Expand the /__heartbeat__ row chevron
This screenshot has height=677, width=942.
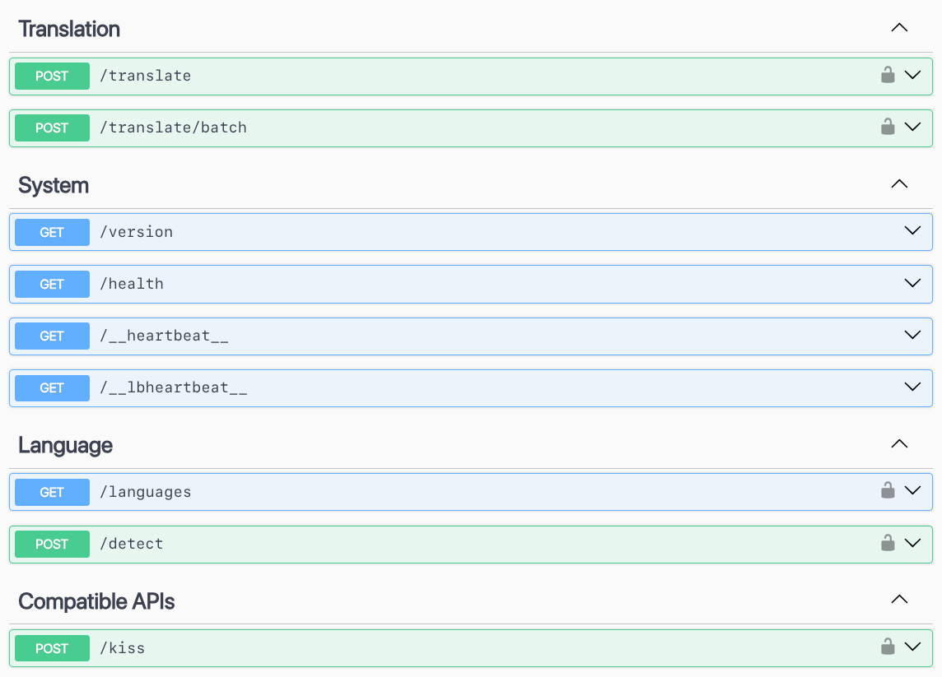click(912, 336)
